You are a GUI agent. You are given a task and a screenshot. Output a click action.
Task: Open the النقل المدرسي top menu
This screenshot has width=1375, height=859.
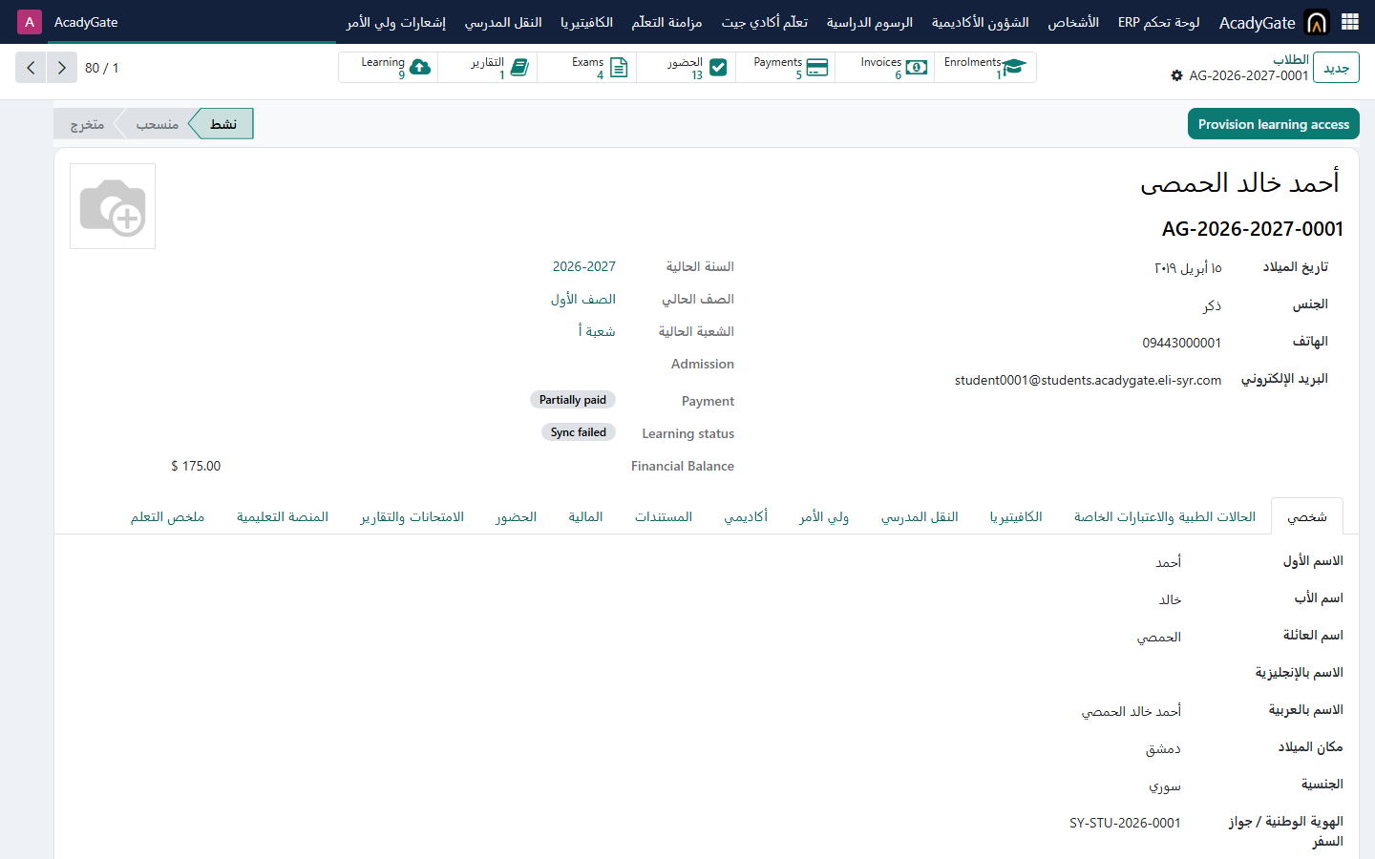503,22
